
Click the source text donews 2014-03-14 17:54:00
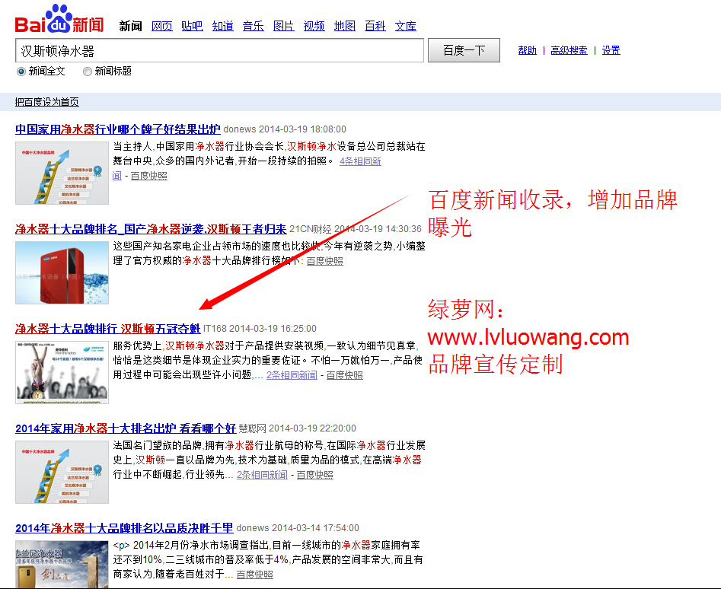click(x=298, y=528)
